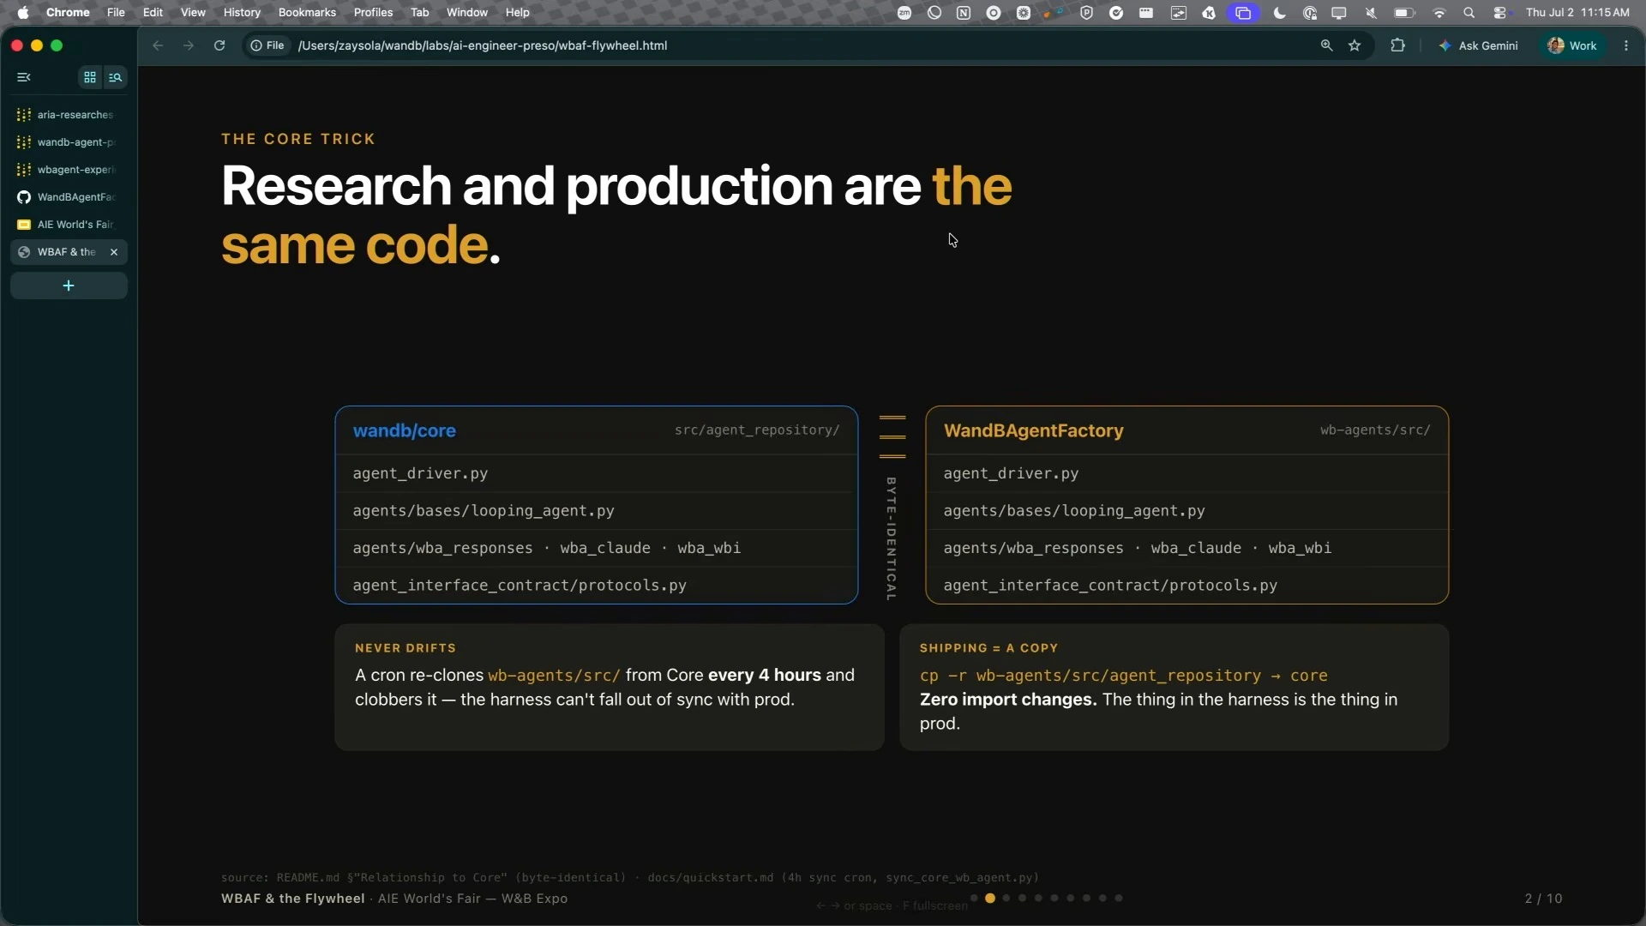
Task: Click "src/agent_repository/" path label
Action: point(757,430)
